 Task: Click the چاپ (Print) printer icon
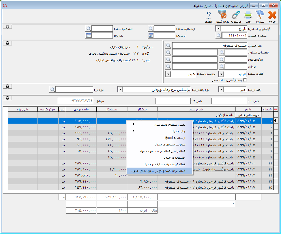coord(248,15)
